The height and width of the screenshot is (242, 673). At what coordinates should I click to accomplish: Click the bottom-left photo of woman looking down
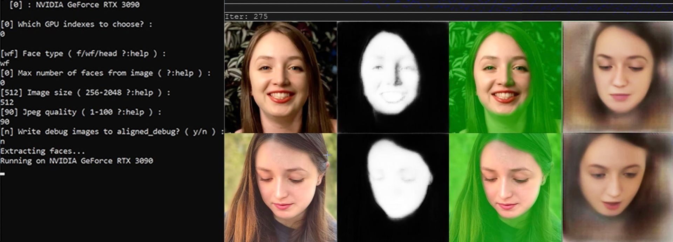click(x=280, y=188)
